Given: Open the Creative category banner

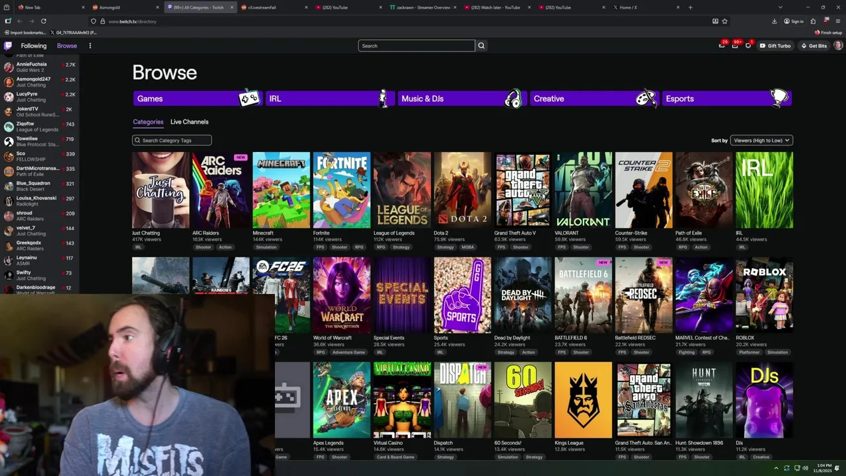Looking at the screenshot, I should (x=594, y=99).
